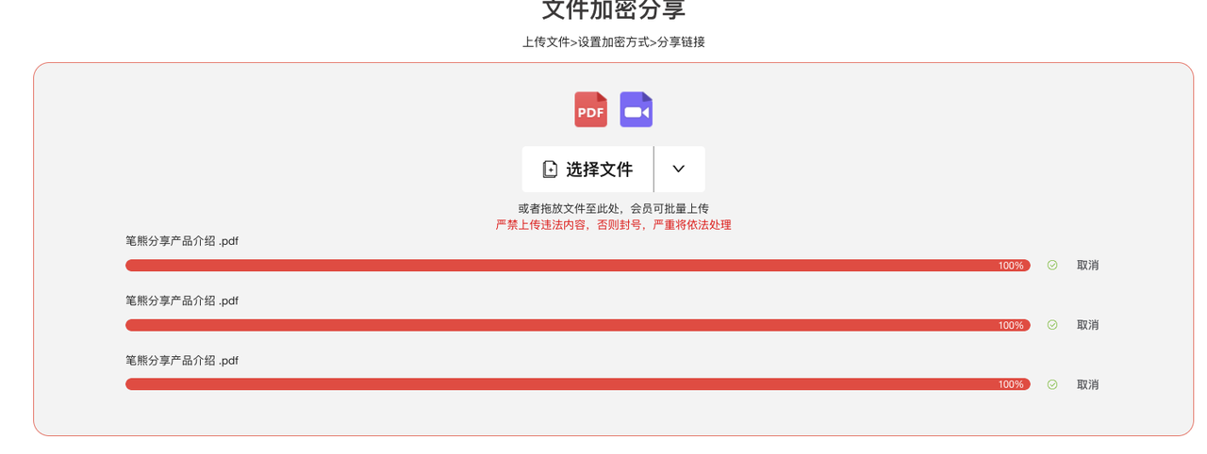
Task: Expand the dropdown arrow beside 选择文件
Action: point(679,170)
